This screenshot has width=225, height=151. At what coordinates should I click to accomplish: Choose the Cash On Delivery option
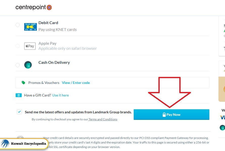point(18,65)
